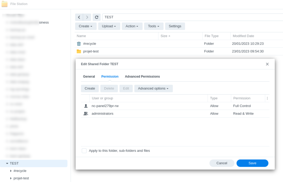
Task: Click Create in the permission dialog
Action: [x=90, y=89]
